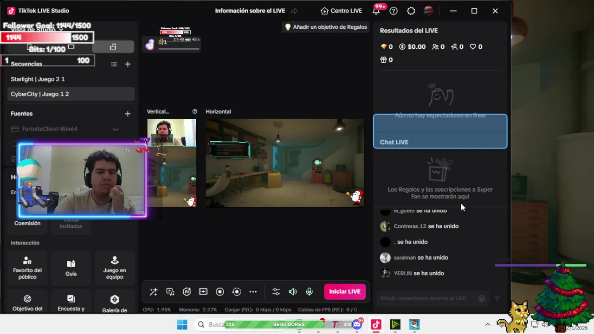Open the clip highlight film icon

pos(203,292)
